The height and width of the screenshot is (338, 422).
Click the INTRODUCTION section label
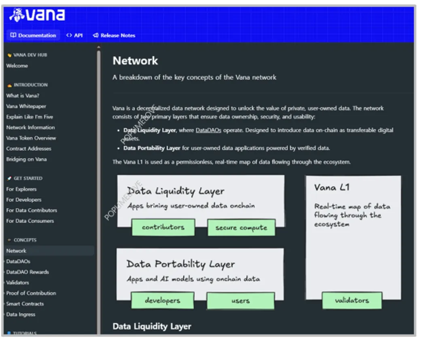pyautogui.click(x=31, y=85)
